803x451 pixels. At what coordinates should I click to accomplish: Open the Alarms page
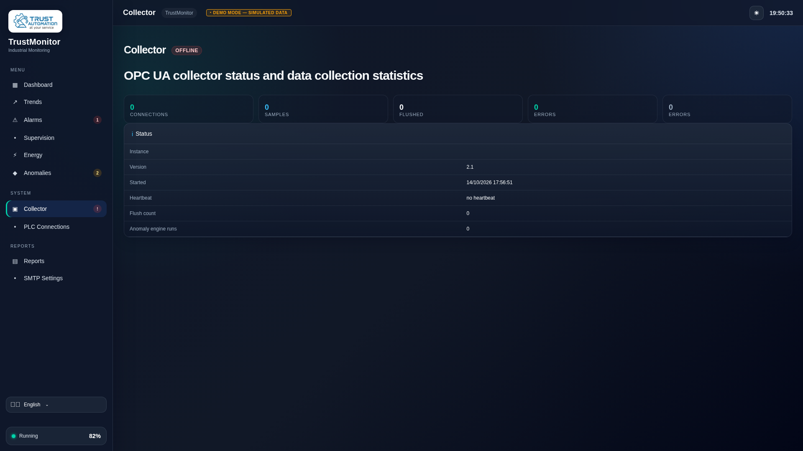[x=56, y=120]
